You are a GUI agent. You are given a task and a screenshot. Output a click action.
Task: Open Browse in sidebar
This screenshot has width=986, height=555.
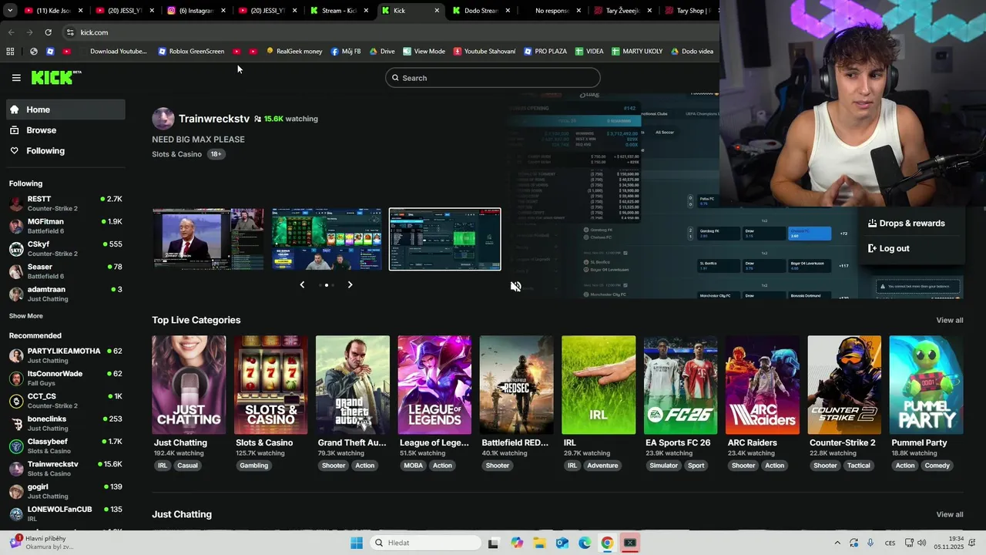pos(65,130)
